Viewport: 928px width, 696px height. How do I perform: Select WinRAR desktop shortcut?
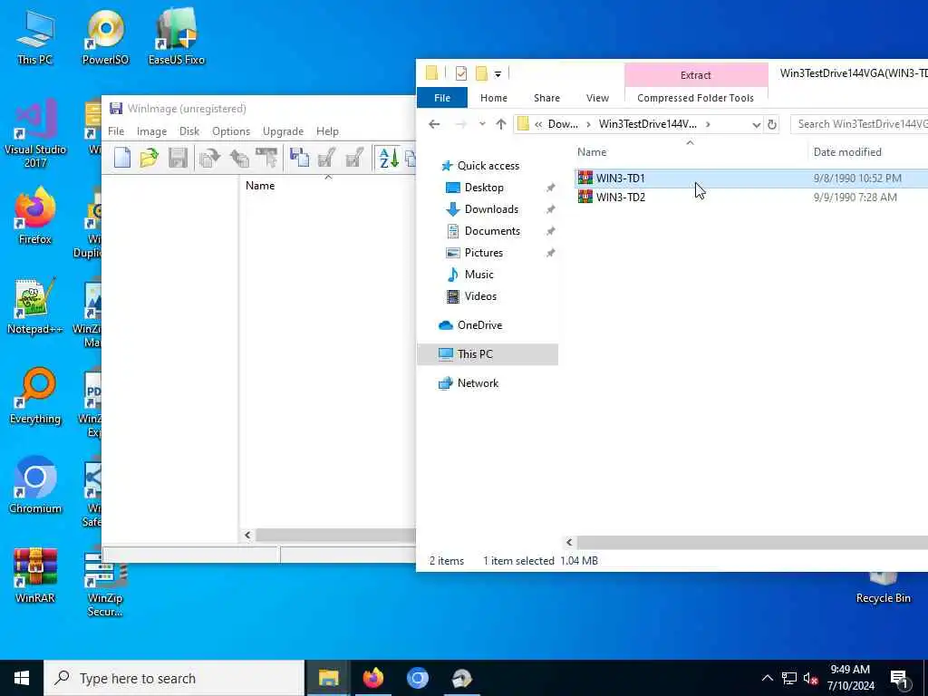(x=35, y=575)
